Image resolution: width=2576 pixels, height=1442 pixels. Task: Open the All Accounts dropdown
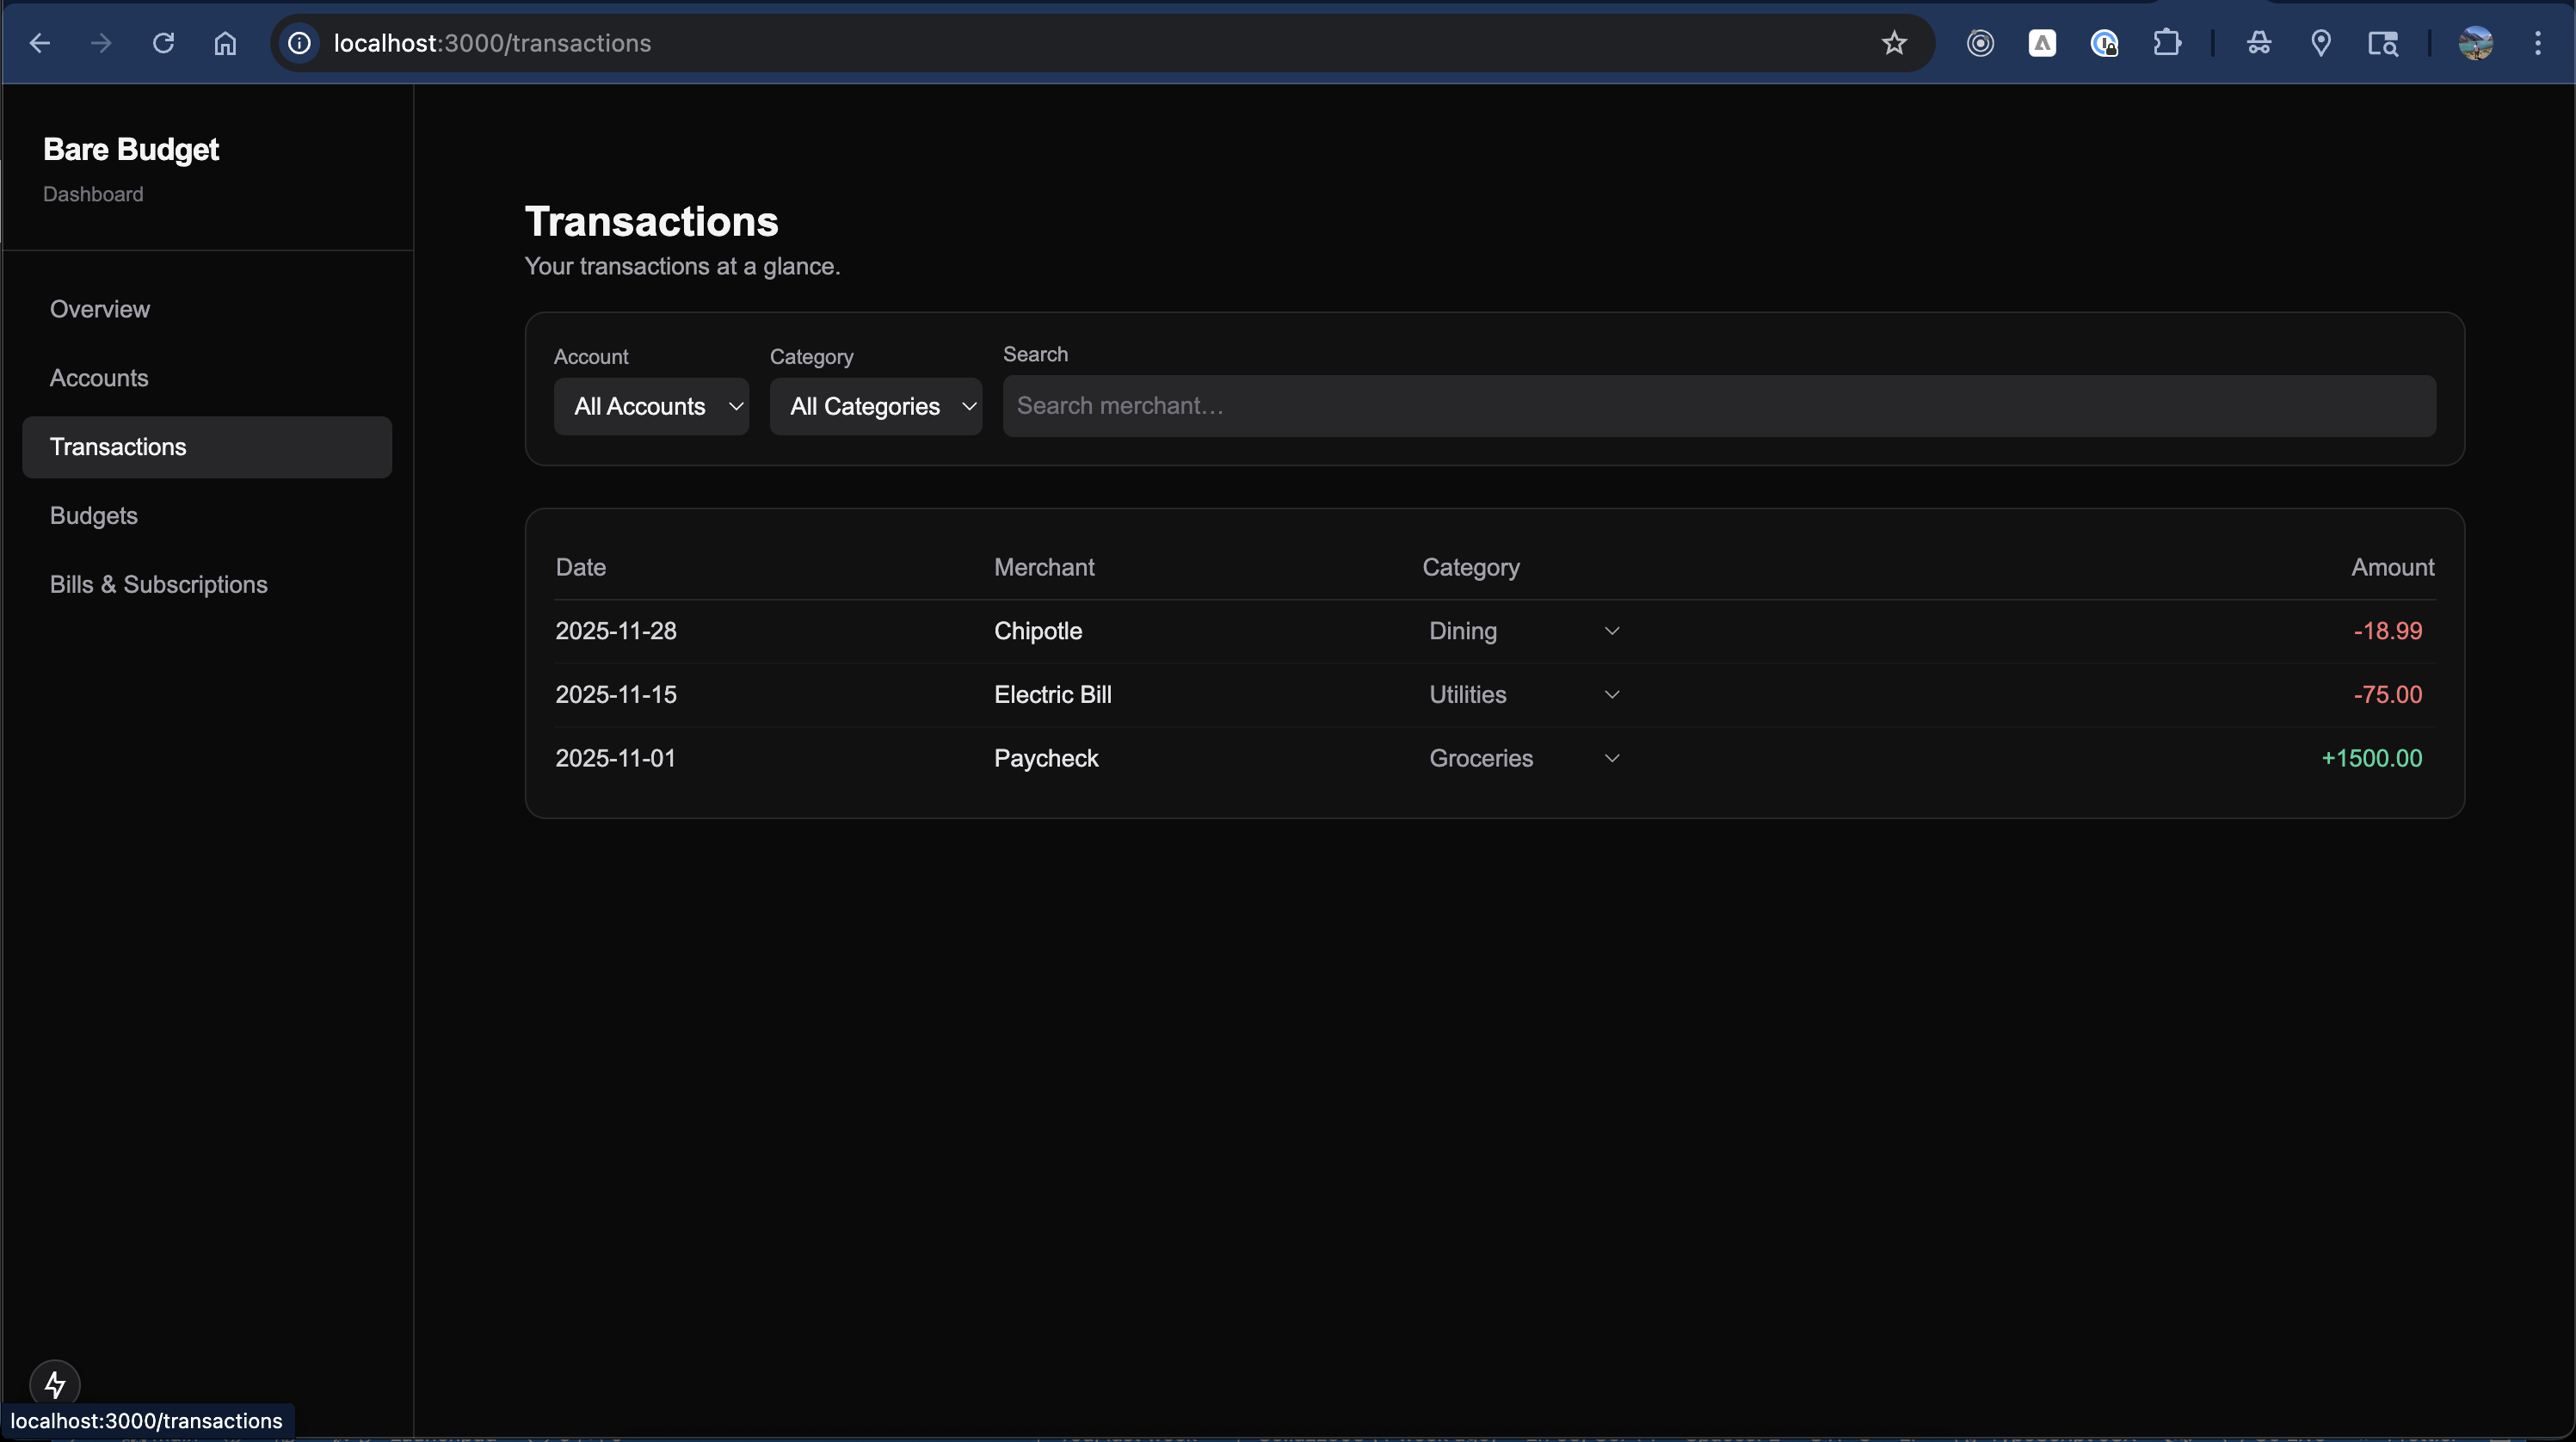651,406
